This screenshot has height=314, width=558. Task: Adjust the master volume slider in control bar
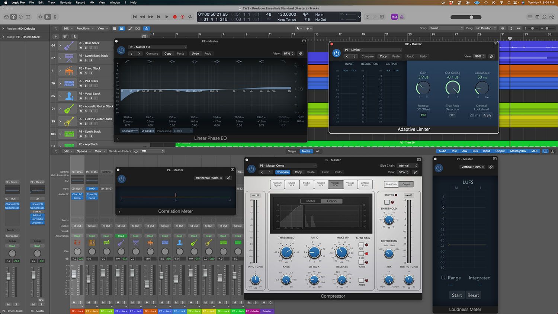(471, 17)
